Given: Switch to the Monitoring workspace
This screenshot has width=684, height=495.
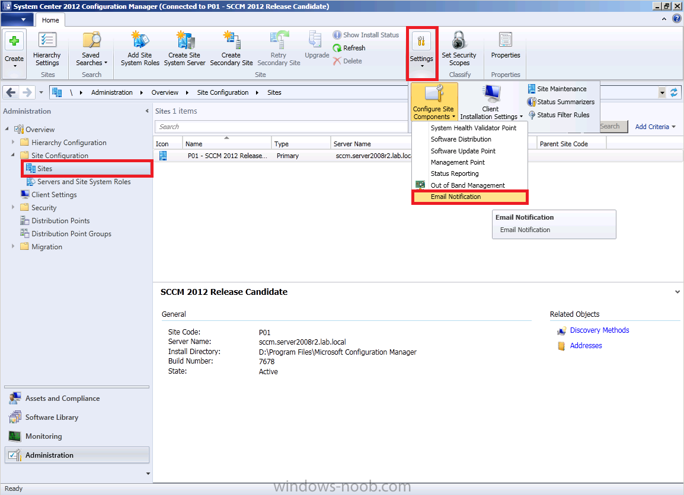Looking at the screenshot, I should (x=77, y=436).
